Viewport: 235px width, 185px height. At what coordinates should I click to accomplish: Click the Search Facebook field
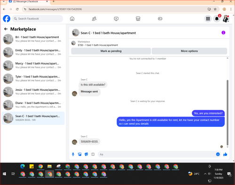38,19
